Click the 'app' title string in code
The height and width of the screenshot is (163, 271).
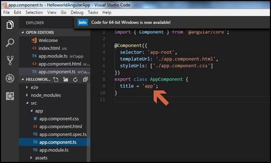[149, 86]
